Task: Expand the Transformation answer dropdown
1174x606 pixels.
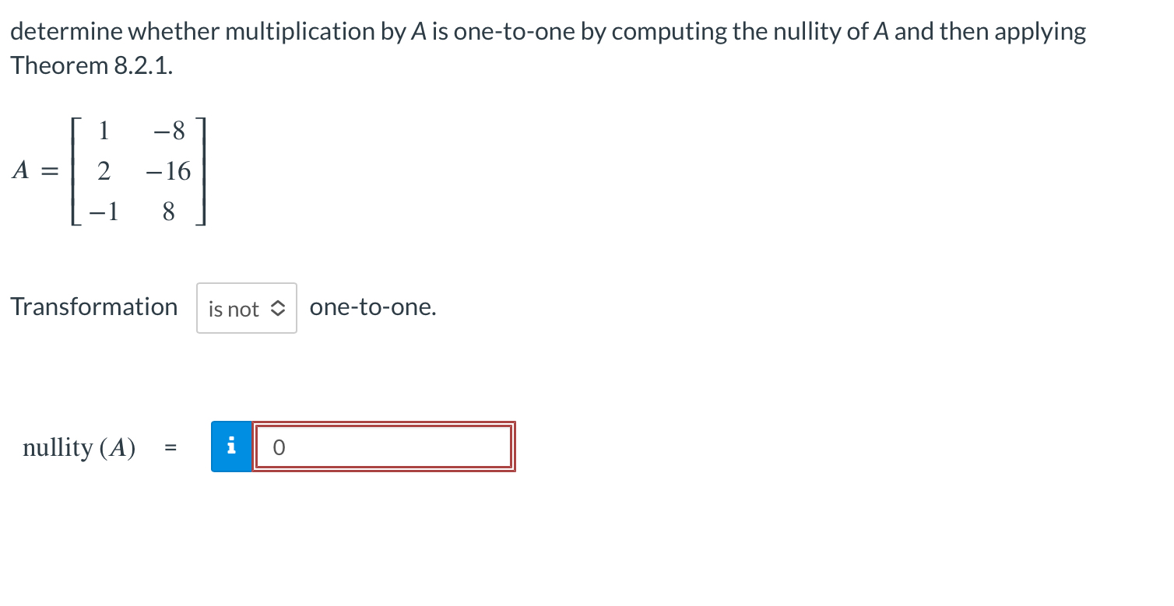Action: pos(246,308)
